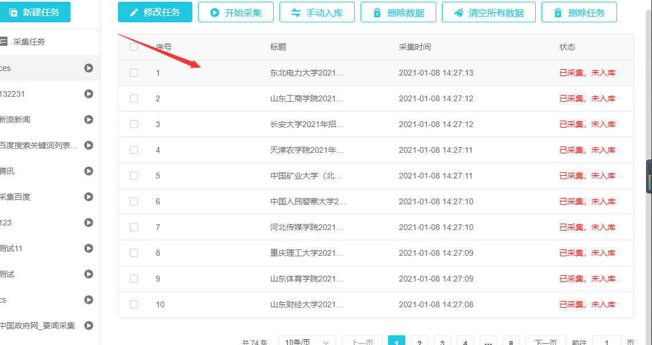Select the 测试11 task in sidebar
Screen dimensions: 652x345
click(x=50, y=248)
